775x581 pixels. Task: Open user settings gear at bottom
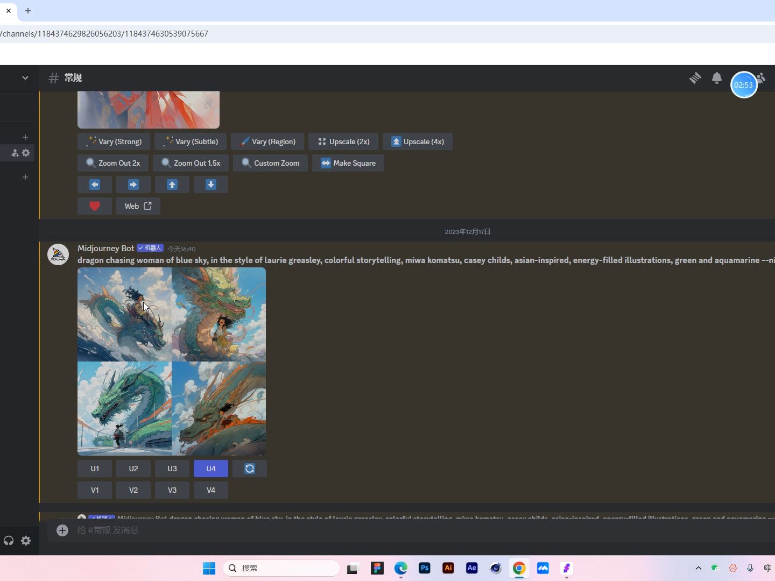coord(26,541)
